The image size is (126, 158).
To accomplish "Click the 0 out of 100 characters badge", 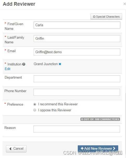I will [x=100, y=119].
